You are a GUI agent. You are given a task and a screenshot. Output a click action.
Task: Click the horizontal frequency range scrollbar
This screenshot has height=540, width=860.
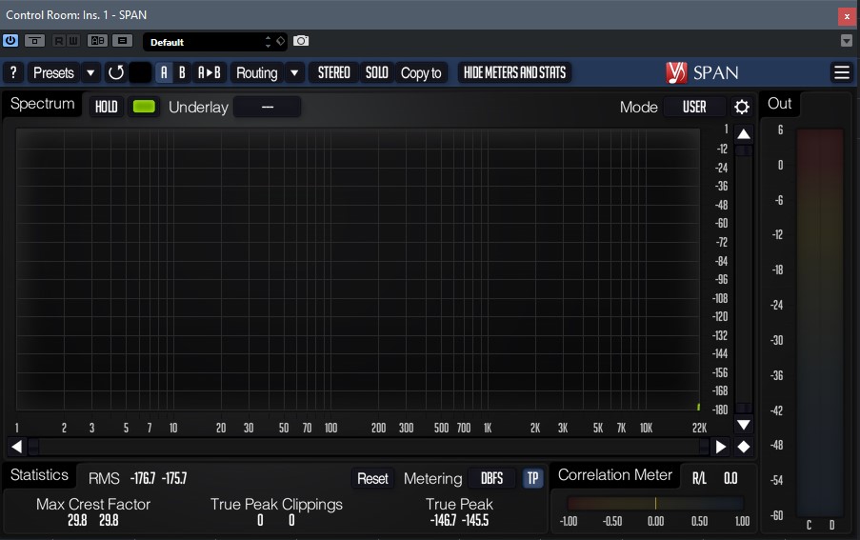(x=369, y=447)
